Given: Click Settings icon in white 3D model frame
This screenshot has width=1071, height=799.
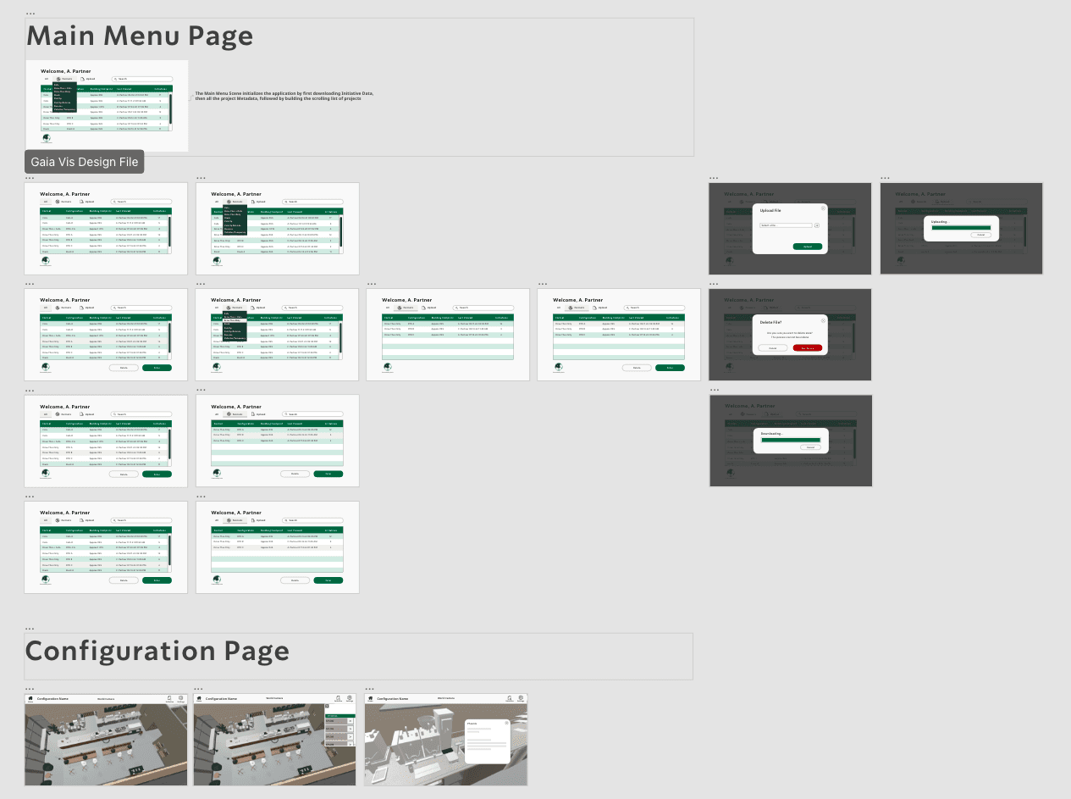Looking at the screenshot, I should point(521,699).
